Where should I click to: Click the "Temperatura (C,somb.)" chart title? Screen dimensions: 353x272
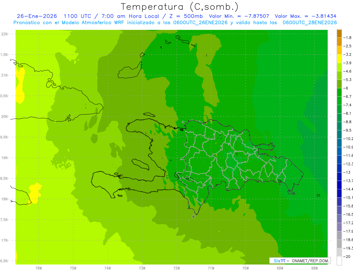coord(180,7)
